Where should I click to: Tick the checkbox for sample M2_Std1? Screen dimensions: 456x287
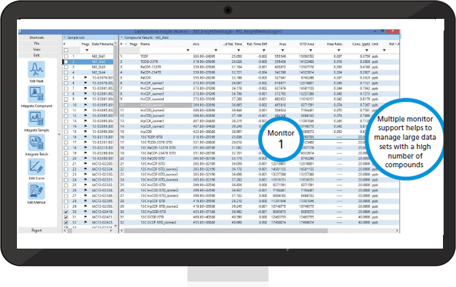[x=66, y=56]
